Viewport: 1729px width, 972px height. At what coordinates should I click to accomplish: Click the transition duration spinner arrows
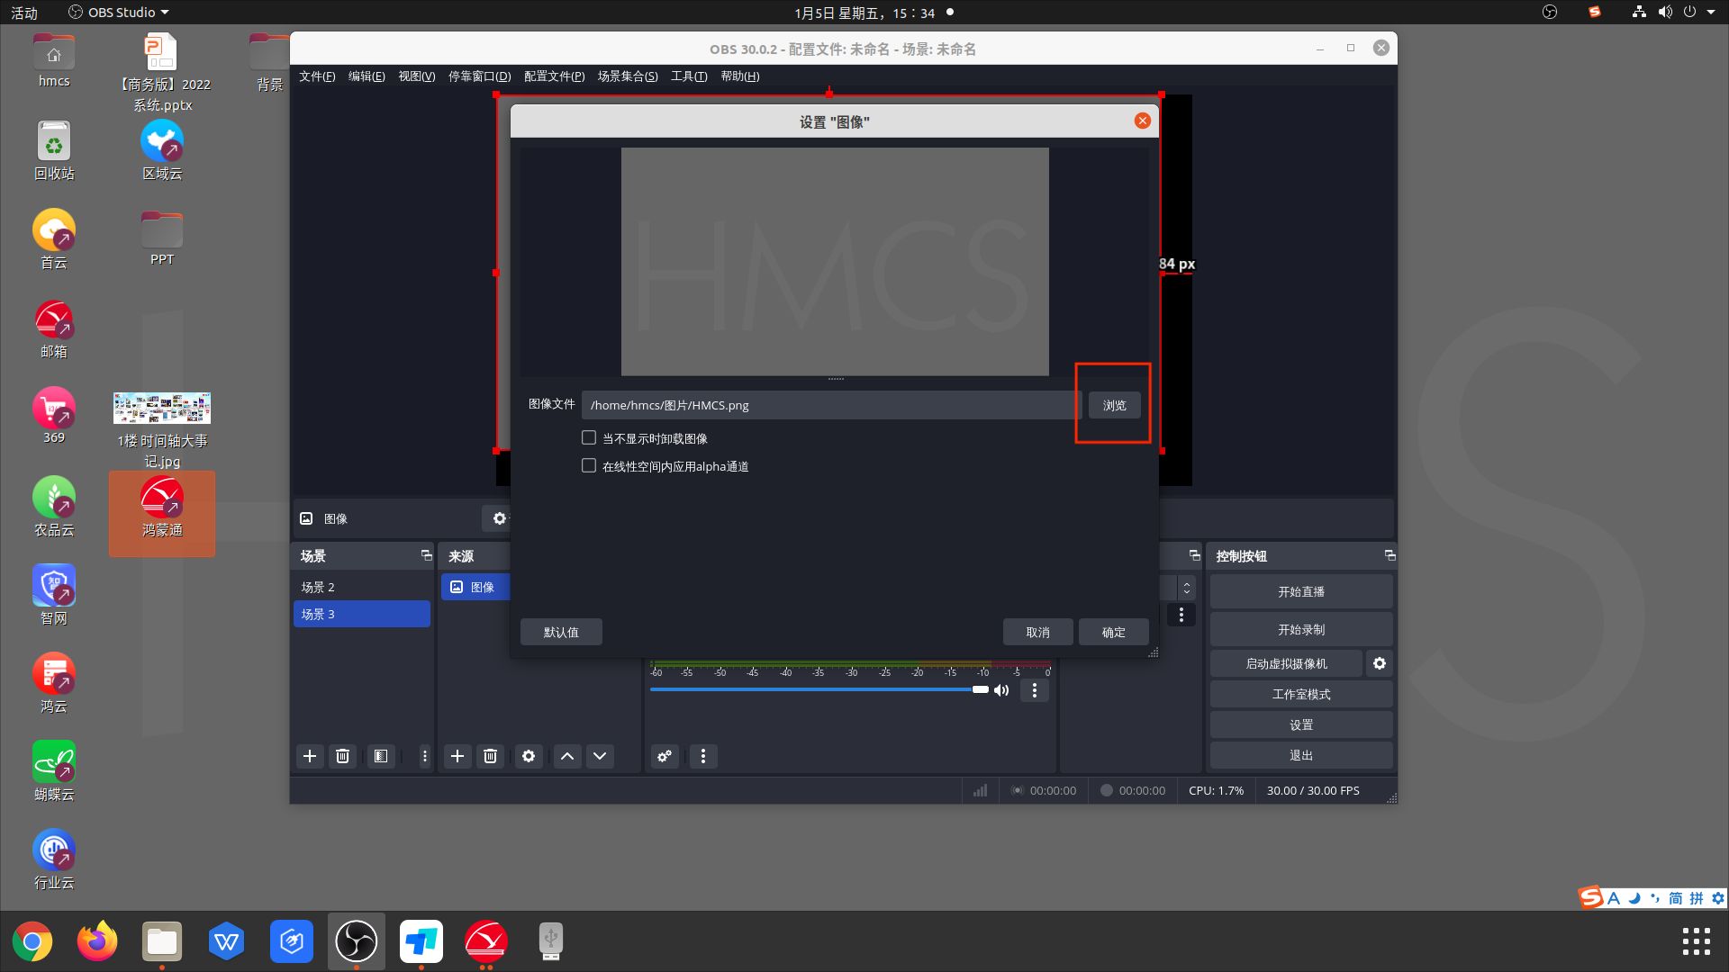(1187, 588)
